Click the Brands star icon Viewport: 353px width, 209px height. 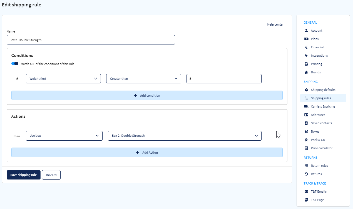[306, 72]
